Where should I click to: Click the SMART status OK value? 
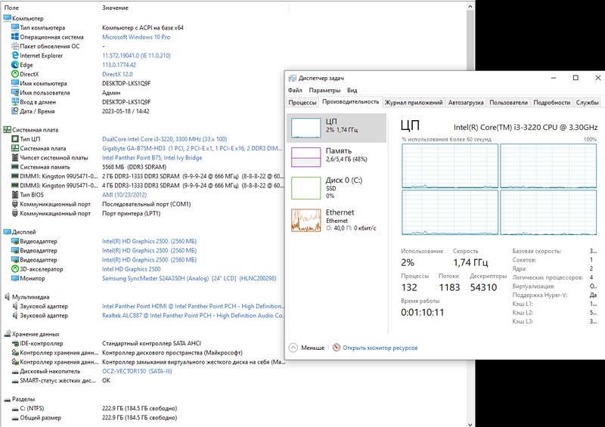coord(106,380)
